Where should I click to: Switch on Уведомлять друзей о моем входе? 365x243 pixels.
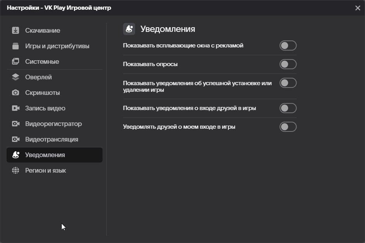pyautogui.click(x=288, y=127)
